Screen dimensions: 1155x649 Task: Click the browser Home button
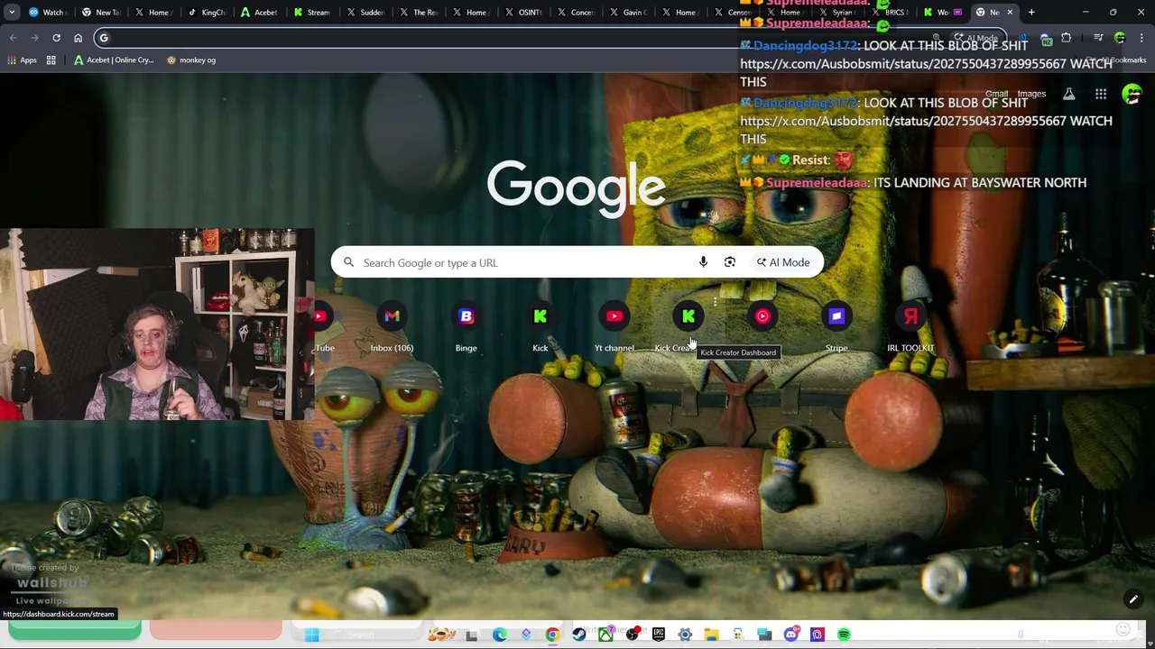pos(78,38)
